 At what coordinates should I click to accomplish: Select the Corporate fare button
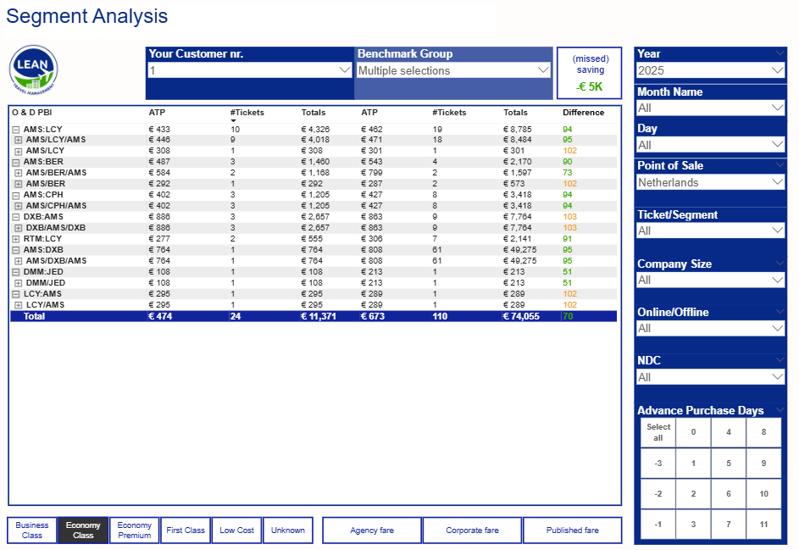pos(472,531)
